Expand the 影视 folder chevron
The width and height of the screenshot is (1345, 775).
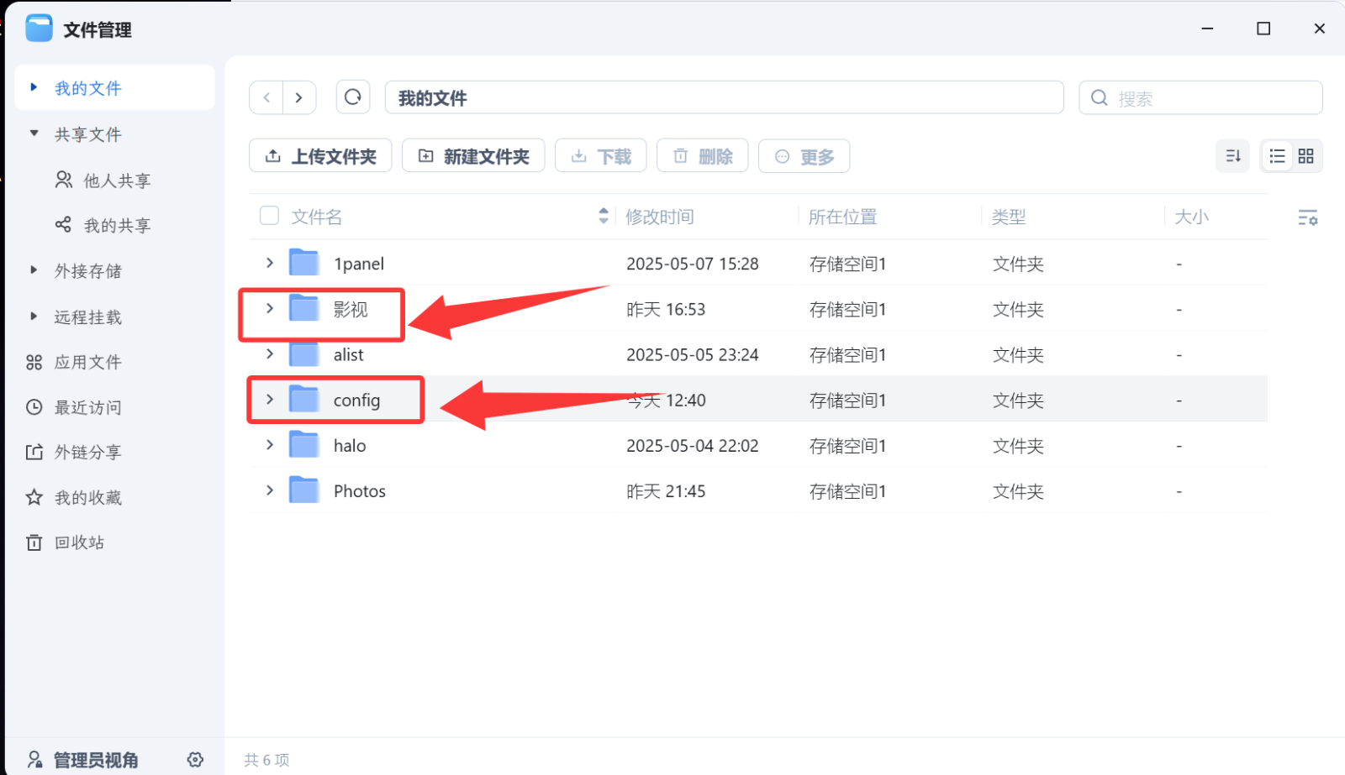click(x=269, y=308)
